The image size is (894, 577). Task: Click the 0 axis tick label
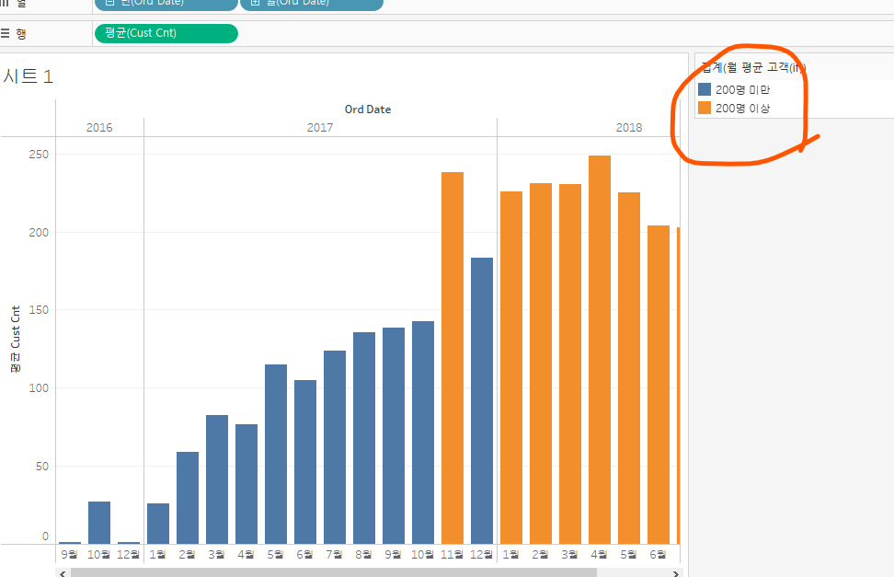pos(46,537)
